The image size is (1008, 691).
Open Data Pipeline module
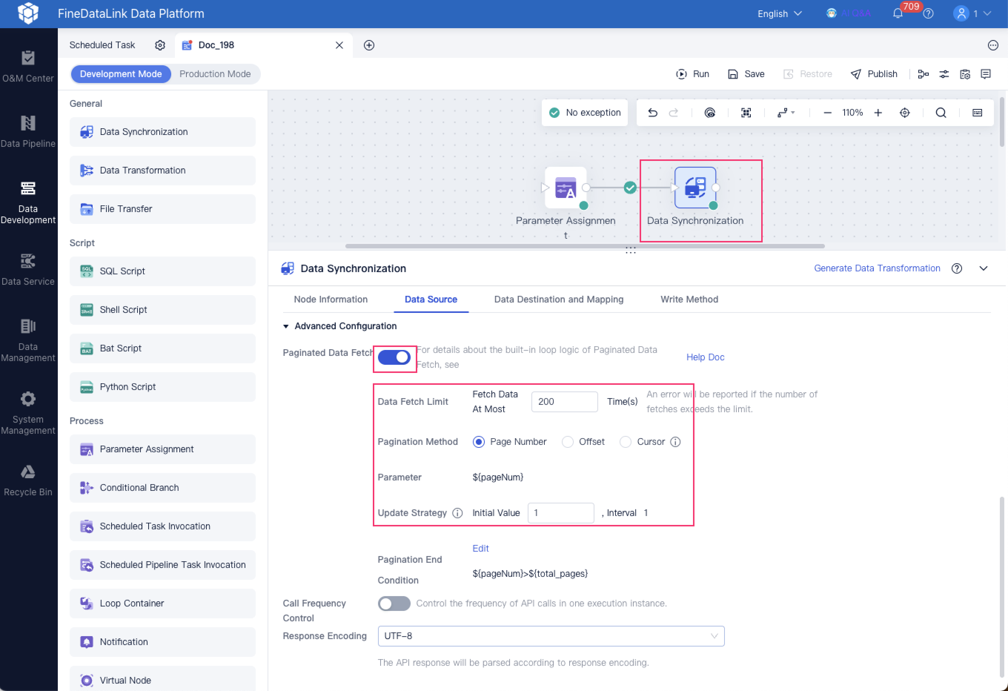pos(28,132)
